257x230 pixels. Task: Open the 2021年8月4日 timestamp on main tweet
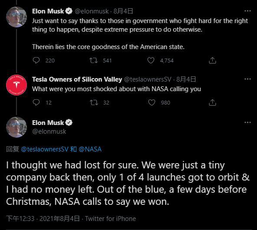tap(59, 219)
